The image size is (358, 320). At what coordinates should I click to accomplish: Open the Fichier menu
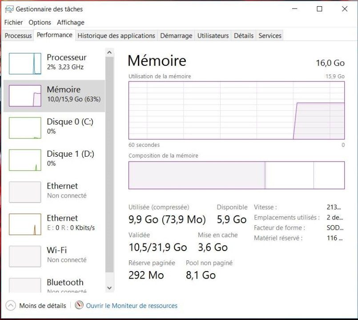click(x=13, y=22)
